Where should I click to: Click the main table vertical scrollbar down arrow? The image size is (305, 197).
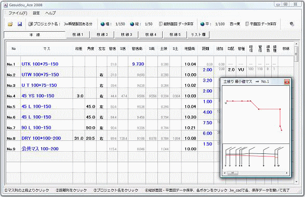[x=297, y=181]
